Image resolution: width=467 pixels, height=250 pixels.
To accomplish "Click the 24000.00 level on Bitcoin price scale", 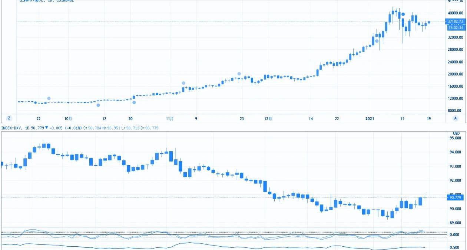I will (456, 62).
